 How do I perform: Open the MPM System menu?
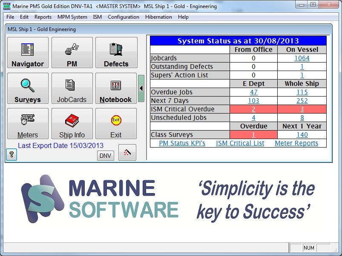[72, 17]
